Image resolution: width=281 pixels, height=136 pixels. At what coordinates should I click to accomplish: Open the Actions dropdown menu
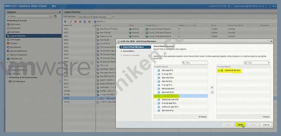coord(99,21)
